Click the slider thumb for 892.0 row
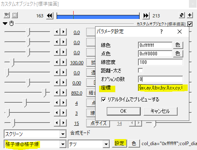This screenshot has height=150, width=197. tap(44, 93)
